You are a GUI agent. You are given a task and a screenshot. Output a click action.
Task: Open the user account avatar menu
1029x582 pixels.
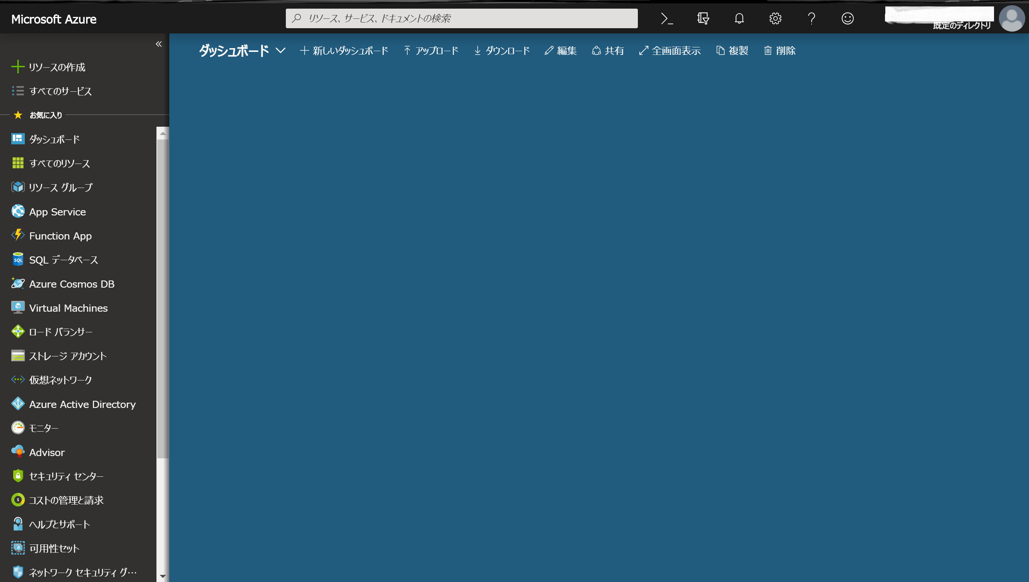coord(1011,18)
